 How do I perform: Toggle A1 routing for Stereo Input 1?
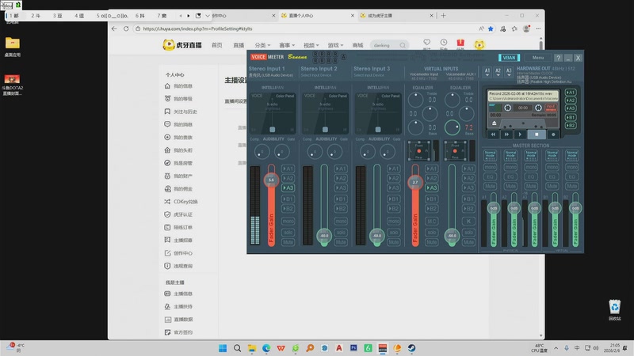pos(288,169)
